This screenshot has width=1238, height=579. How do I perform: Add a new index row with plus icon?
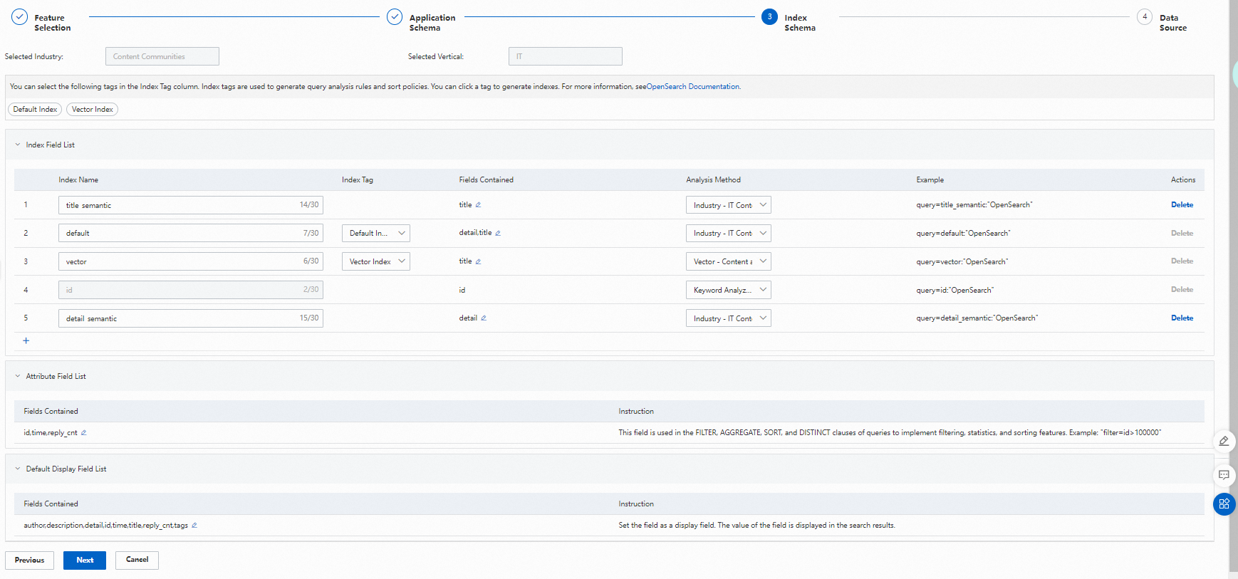[x=26, y=340]
